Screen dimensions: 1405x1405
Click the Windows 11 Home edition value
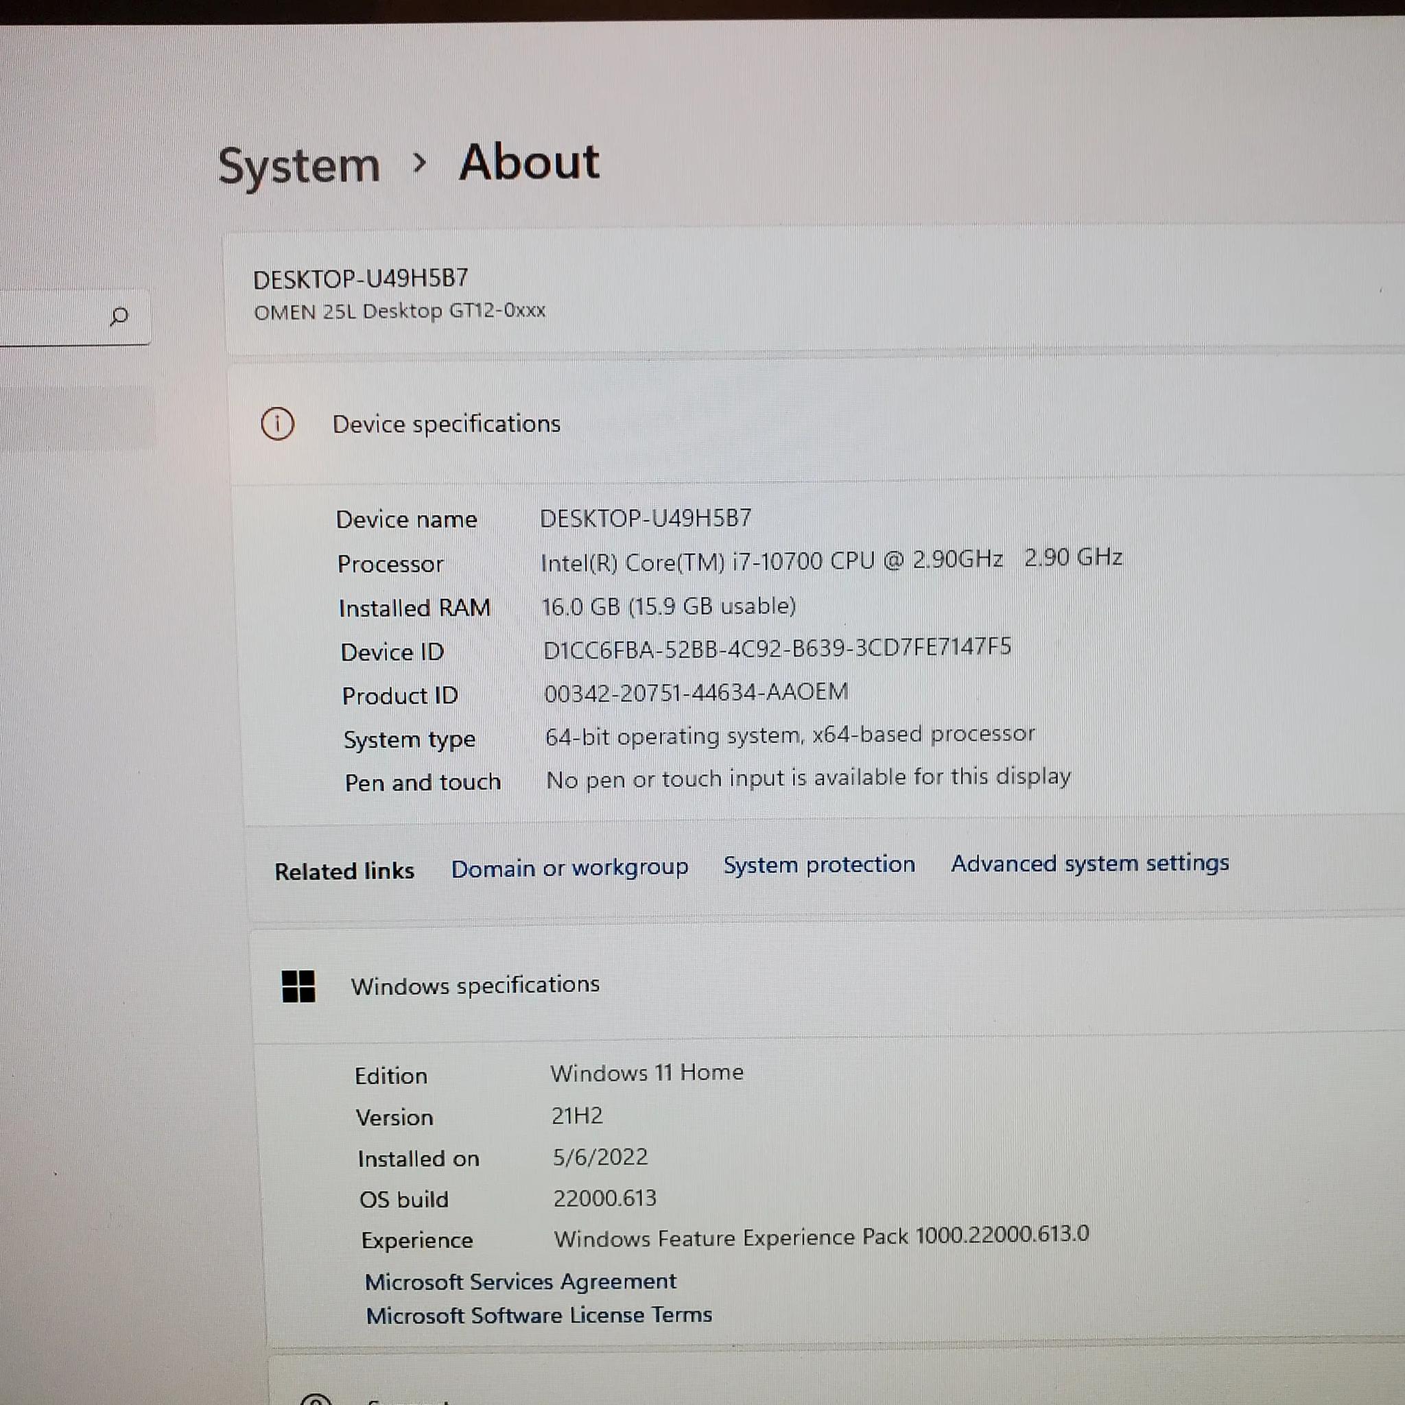(x=646, y=1073)
